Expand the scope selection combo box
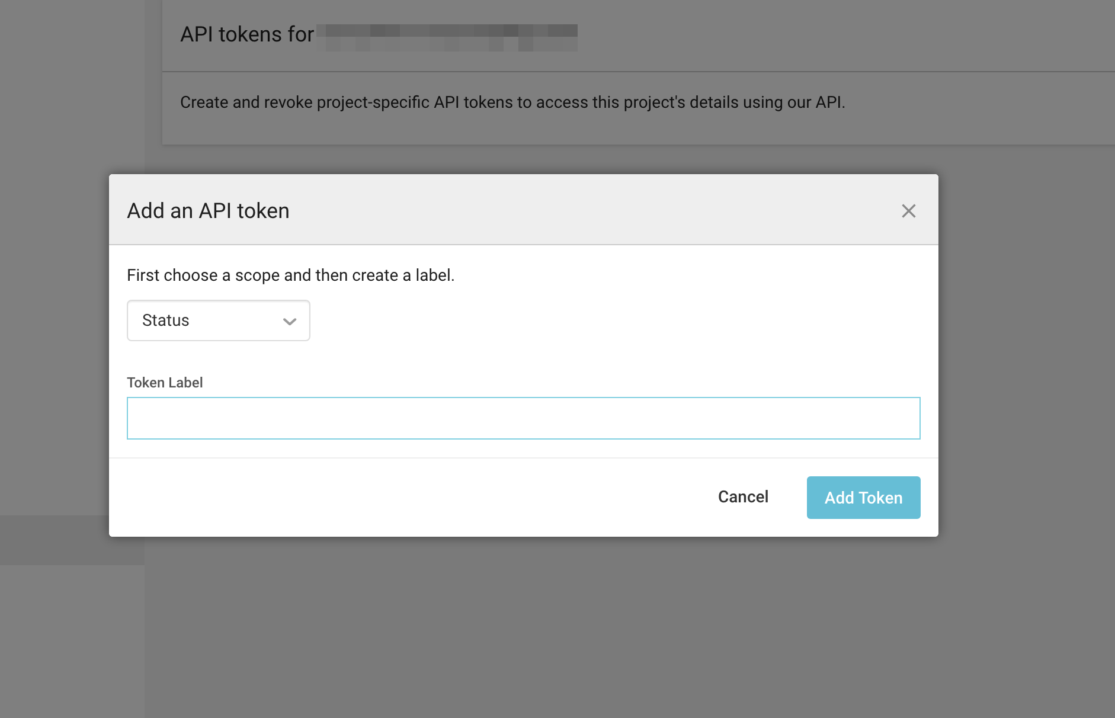 tap(218, 320)
